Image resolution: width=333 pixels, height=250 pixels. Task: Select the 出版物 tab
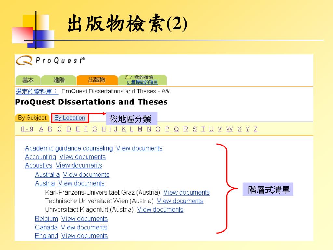click(97, 80)
